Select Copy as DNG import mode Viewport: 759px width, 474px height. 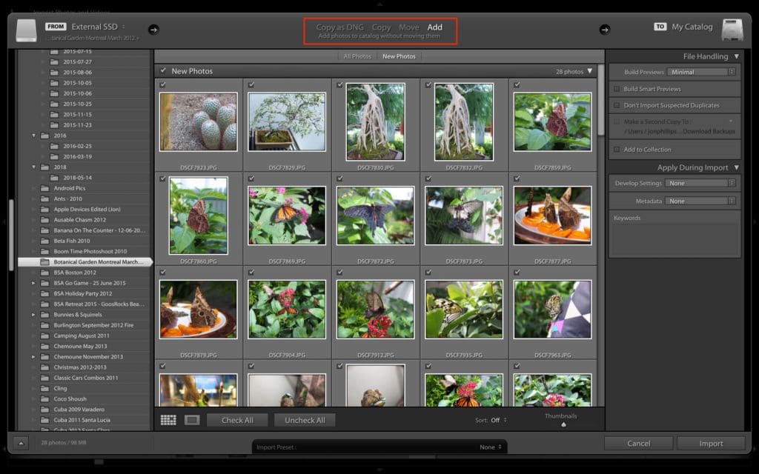339,27
